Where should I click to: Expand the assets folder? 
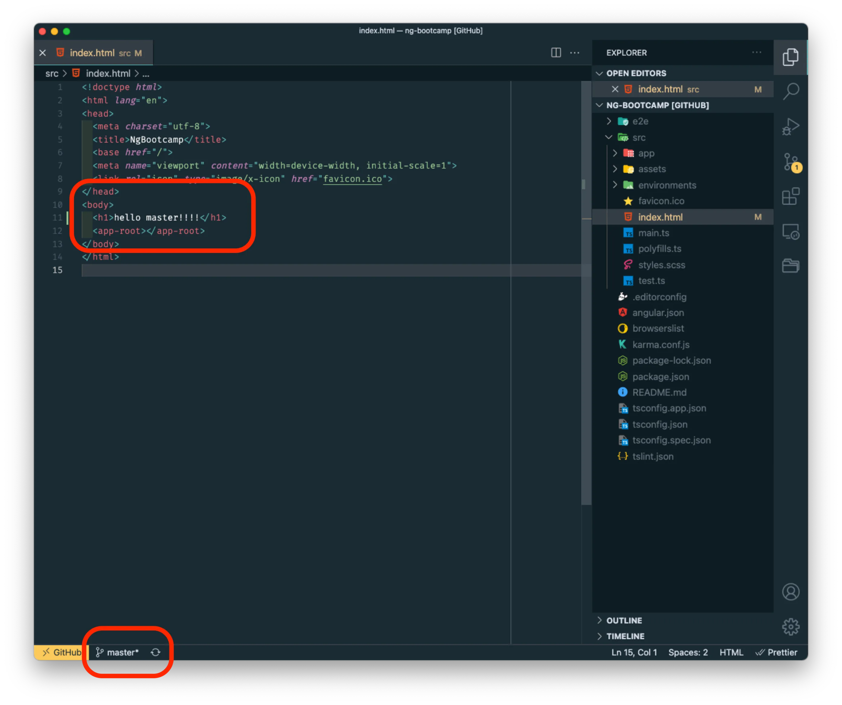(682, 169)
